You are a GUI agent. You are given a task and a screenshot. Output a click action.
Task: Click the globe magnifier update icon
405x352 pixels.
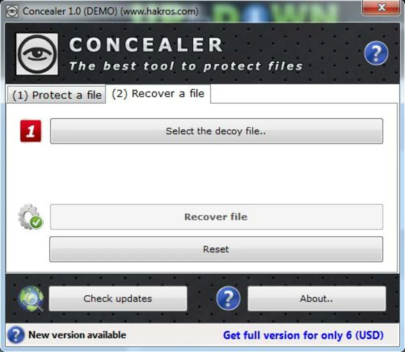31,298
